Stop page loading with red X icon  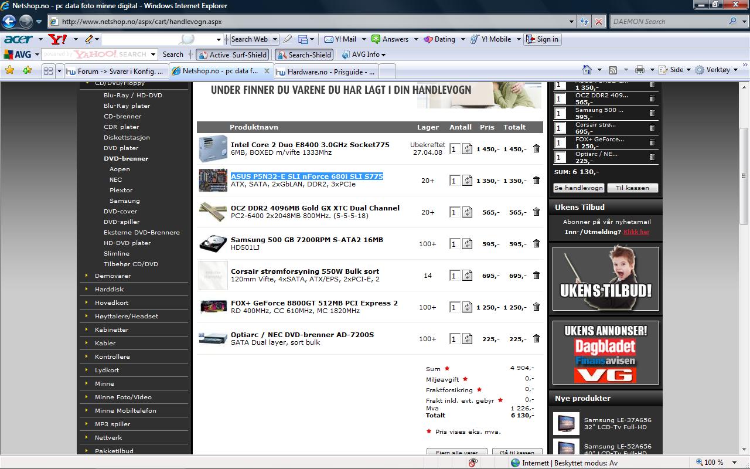599,22
